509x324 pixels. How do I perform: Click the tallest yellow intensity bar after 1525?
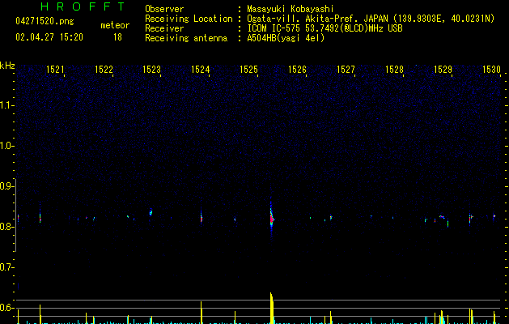pyautogui.click(x=272, y=308)
